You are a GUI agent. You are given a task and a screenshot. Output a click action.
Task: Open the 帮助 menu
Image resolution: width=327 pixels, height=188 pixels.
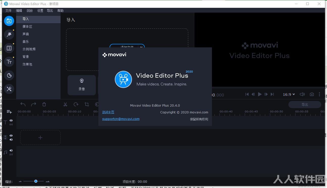(60, 11)
